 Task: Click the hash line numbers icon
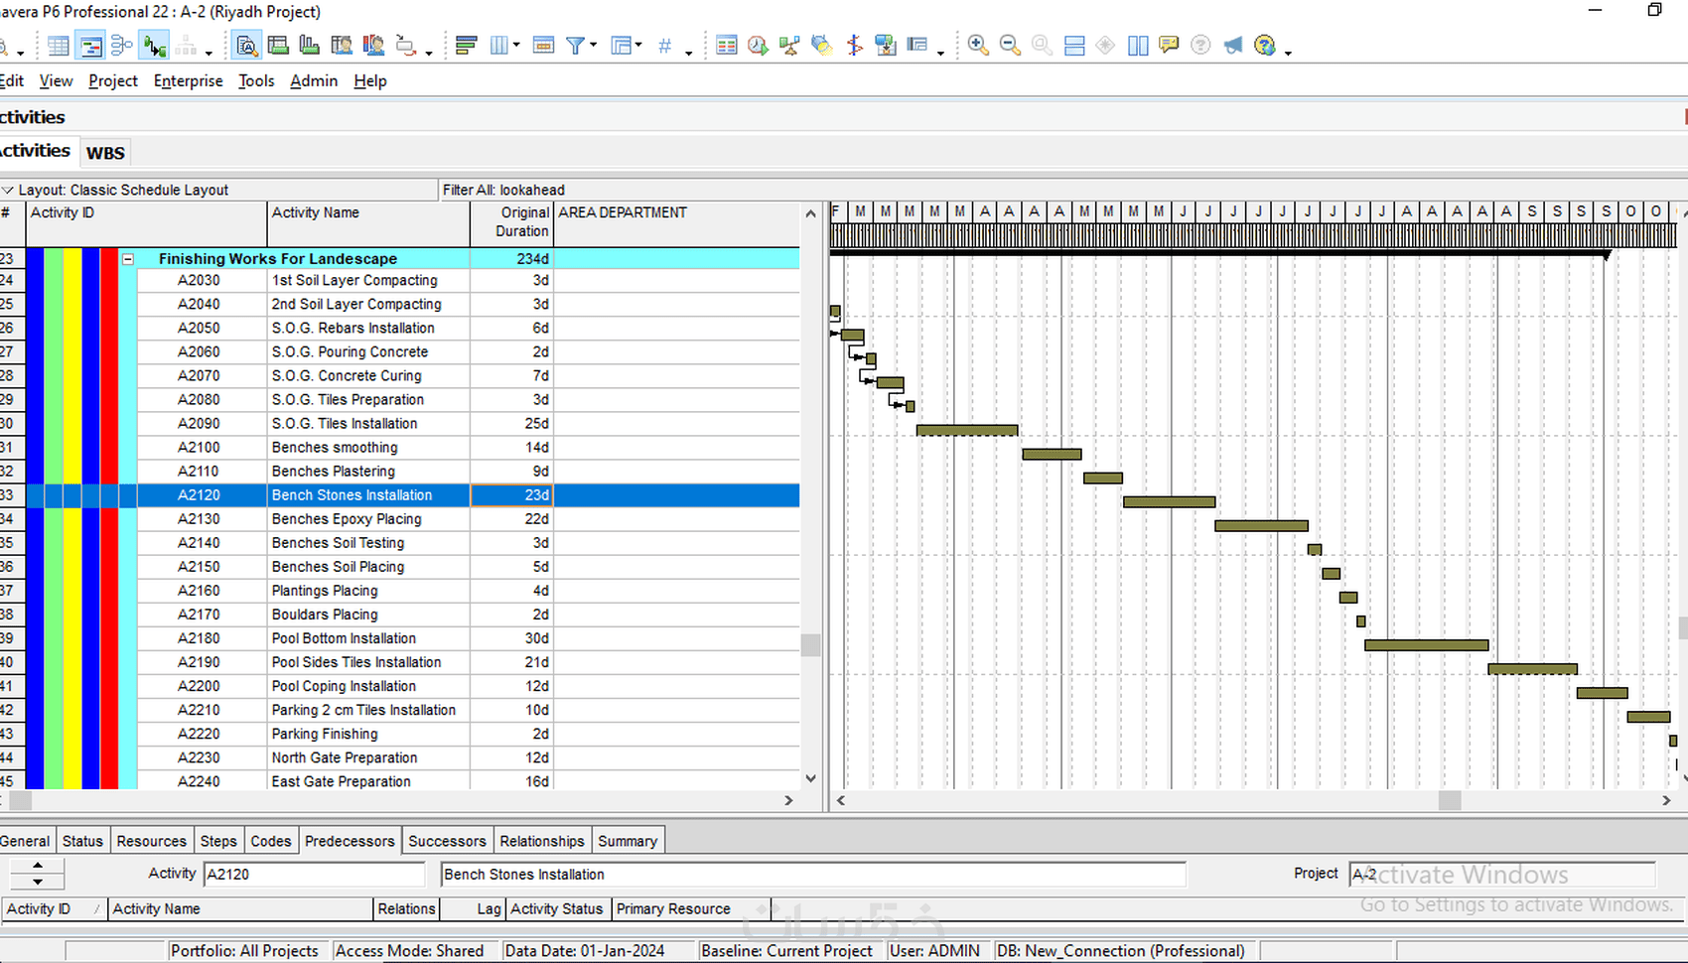point(665,46)
